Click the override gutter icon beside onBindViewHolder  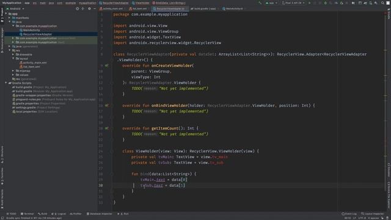pyautogui.click(x=107, y=106)
